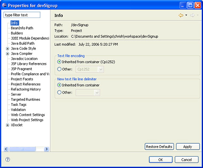
Task: Expand the Java Code Style node
Action: (x=7, y=48)
